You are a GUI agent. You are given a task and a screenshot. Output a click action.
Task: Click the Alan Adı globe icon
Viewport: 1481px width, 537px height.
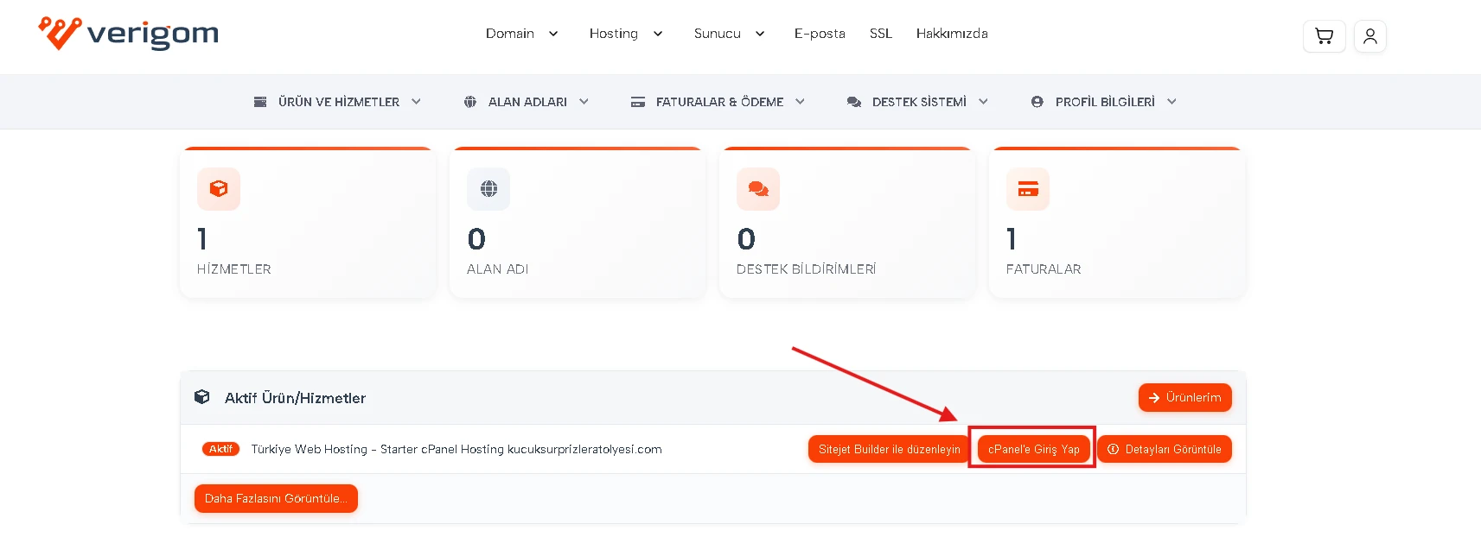[488, 189]
